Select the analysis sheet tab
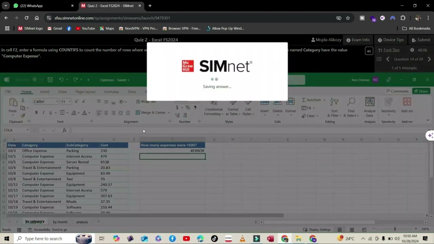The image size is (434, 244). 82,222
